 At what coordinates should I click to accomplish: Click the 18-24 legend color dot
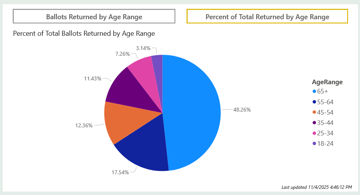(314, 143)
